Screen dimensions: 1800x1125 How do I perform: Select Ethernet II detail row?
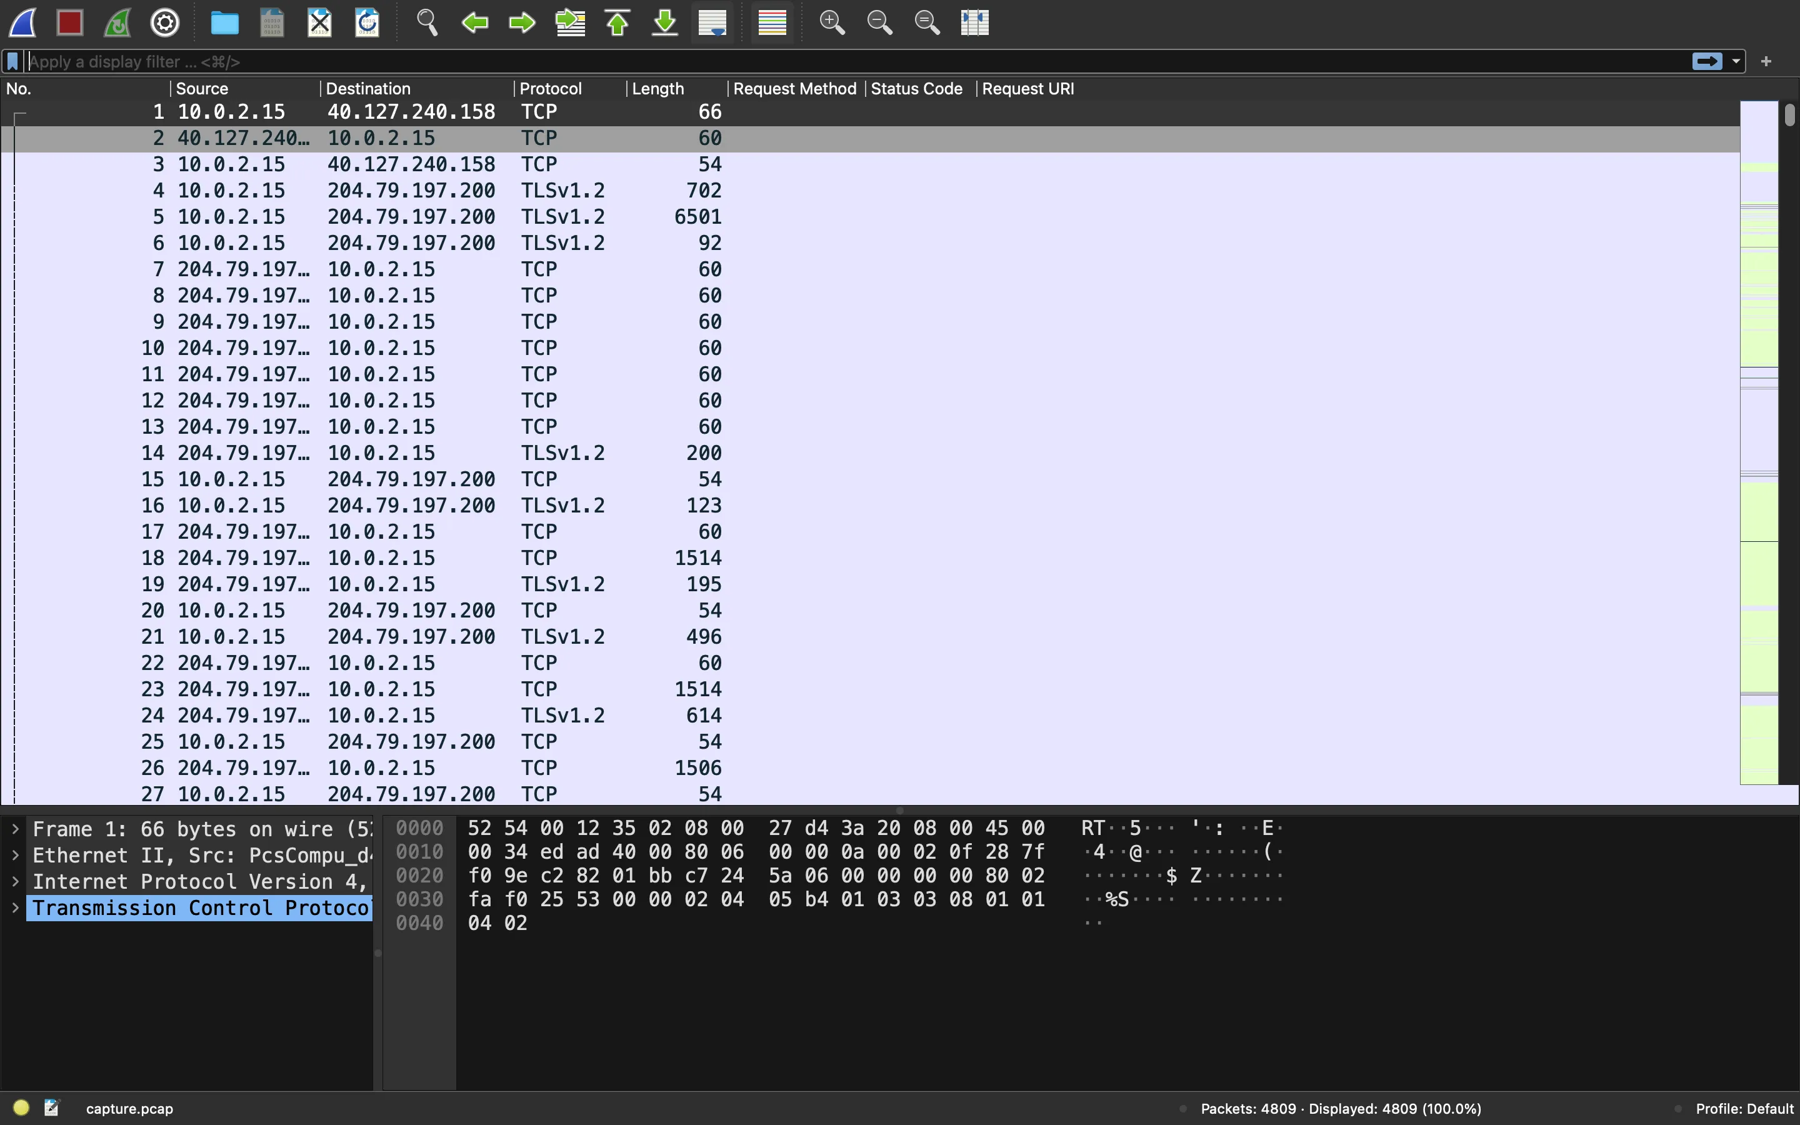point(199,856)
